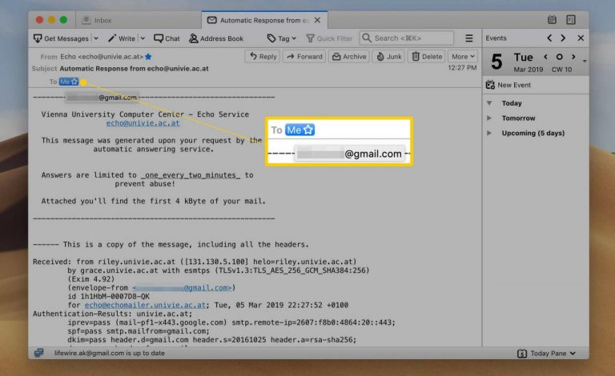Image resolution: width=615 pixels, height=376 pixels.
Task: Reply to the message
Action: [263, 56]
